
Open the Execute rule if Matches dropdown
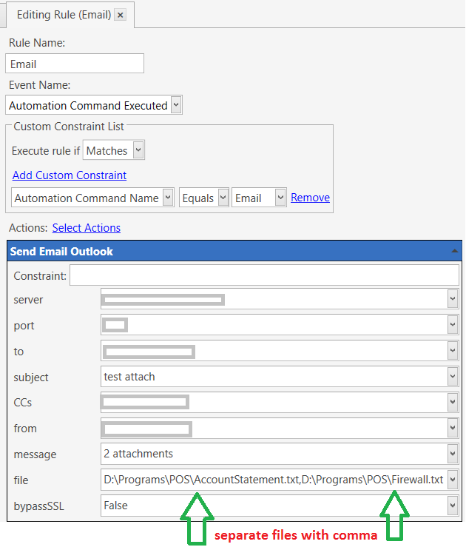(x=138, y=151)
